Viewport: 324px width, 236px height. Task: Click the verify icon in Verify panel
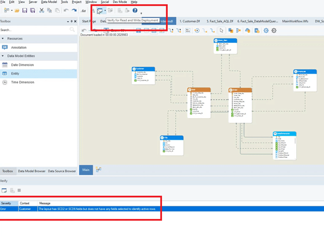(x=4, y=190)
